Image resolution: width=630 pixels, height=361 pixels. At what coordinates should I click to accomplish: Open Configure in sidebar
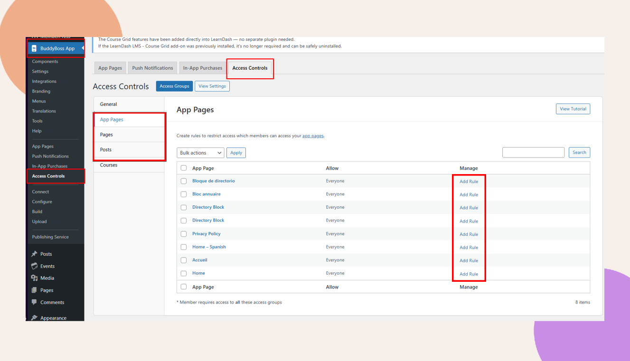coord(42,202)
